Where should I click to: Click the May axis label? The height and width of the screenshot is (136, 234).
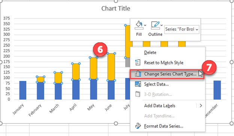(91, 107)
